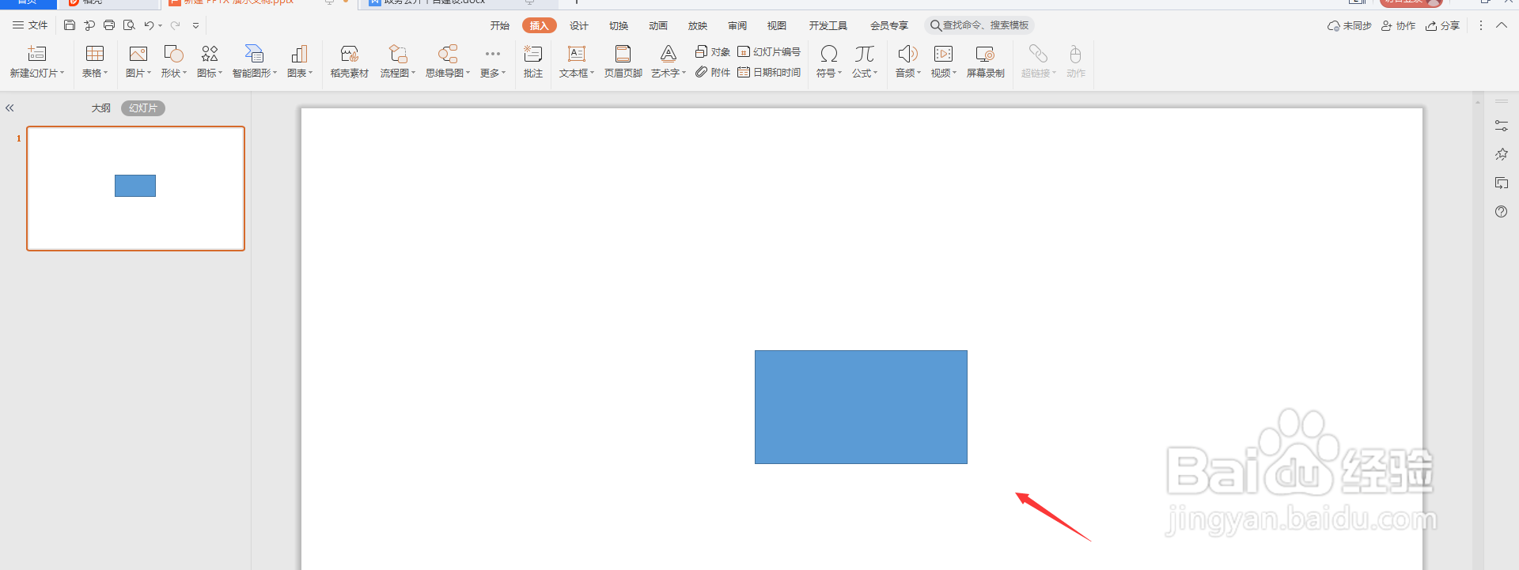The height and width of the screenshot is (570, 1519).
Task: Click the undo arrow icon
Action: 149,25
